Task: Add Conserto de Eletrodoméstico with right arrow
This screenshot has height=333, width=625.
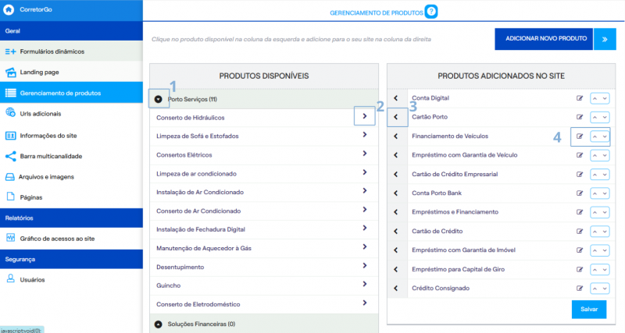Action: [364, 303]
